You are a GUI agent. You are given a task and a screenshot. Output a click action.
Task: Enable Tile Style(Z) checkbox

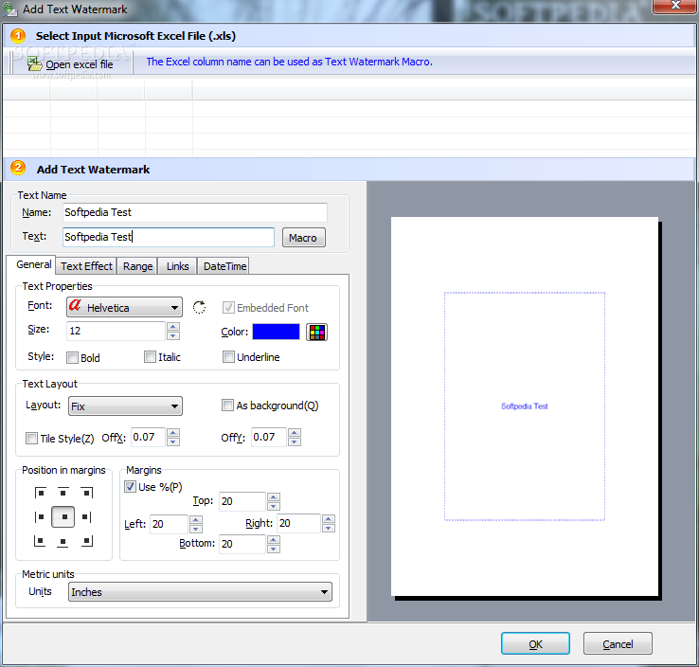pos(31,438)
